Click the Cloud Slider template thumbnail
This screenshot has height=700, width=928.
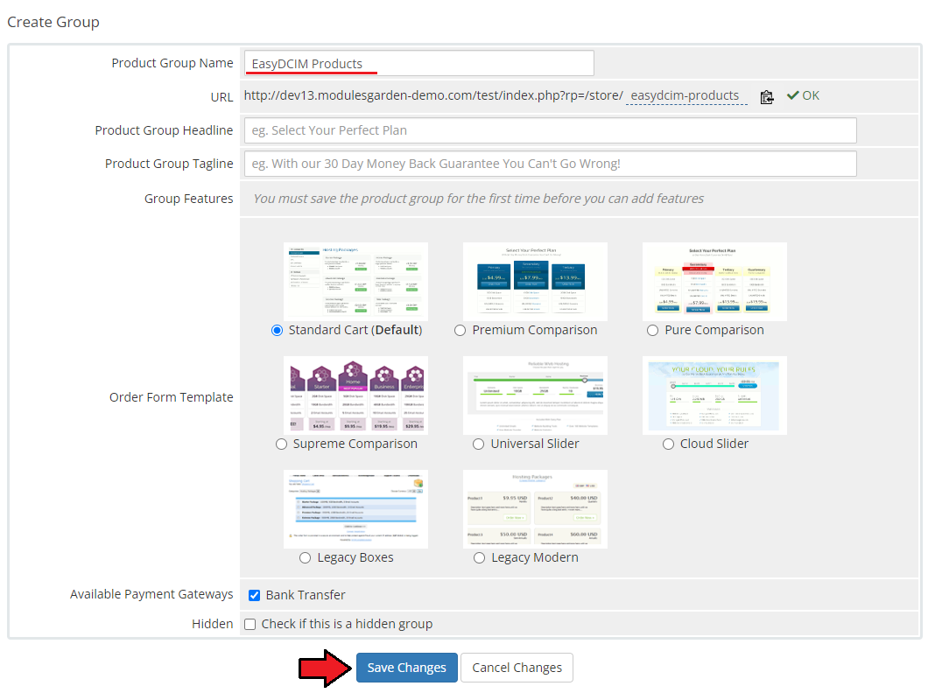pyautogui.click(x=714, y=395)
